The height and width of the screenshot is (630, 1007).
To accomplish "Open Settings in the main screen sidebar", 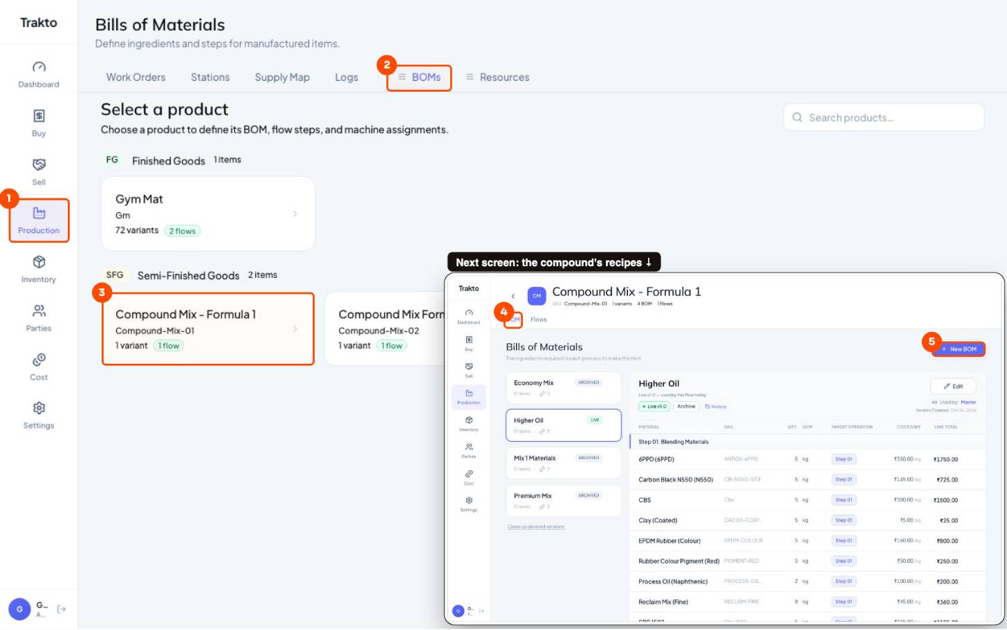I will tap(39, 416).
